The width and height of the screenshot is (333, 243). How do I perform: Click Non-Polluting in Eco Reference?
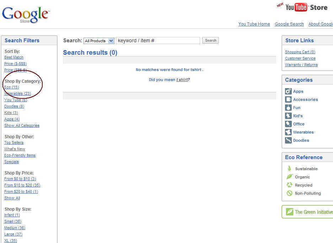308,193
